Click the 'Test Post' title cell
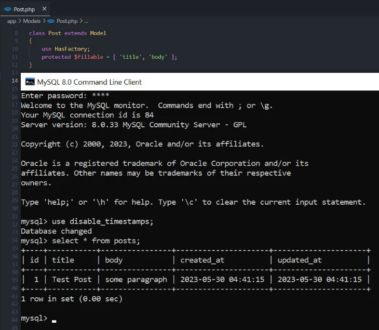The height and width of the screenshot is (330, 379). pos(72,279)
